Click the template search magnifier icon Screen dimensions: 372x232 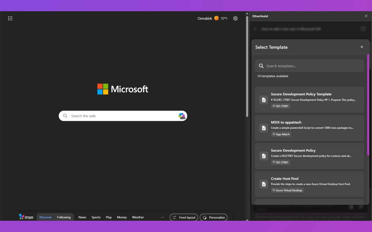(261, 66)
